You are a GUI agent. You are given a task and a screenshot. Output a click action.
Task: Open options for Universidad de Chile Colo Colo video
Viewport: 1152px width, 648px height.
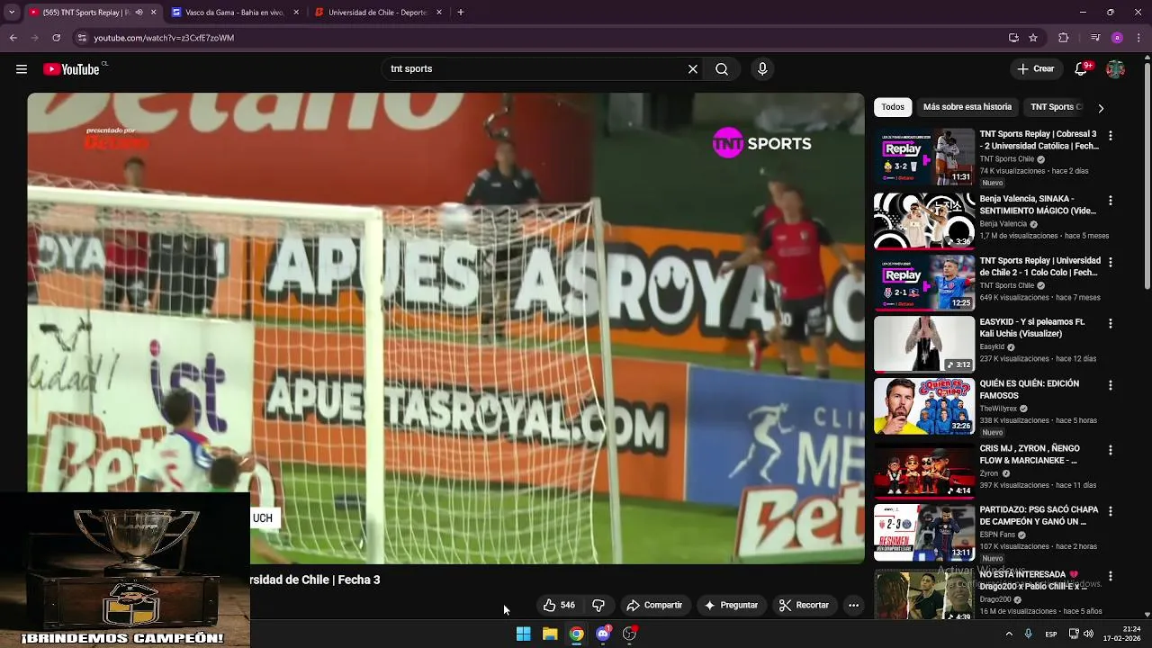(1110, 262)
